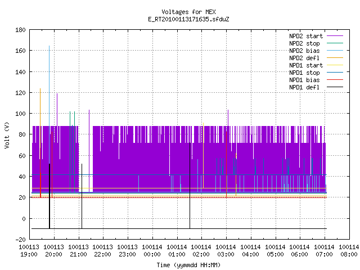360x270 pixels.
Task: Click the y-axis tick value 100
Action: pyautogui.click(x=20, y=114)
